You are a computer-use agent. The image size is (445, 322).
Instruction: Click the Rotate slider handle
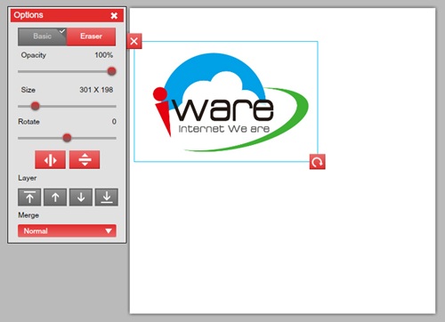[67, 138]
